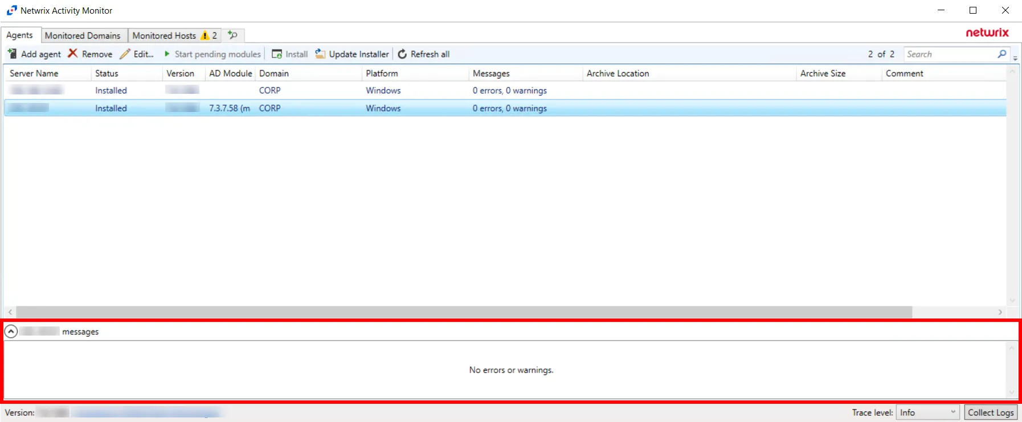This screenshot has width=1022, height=422.
Task: Click the Edit pencil icon
Action: click(125, 54)
